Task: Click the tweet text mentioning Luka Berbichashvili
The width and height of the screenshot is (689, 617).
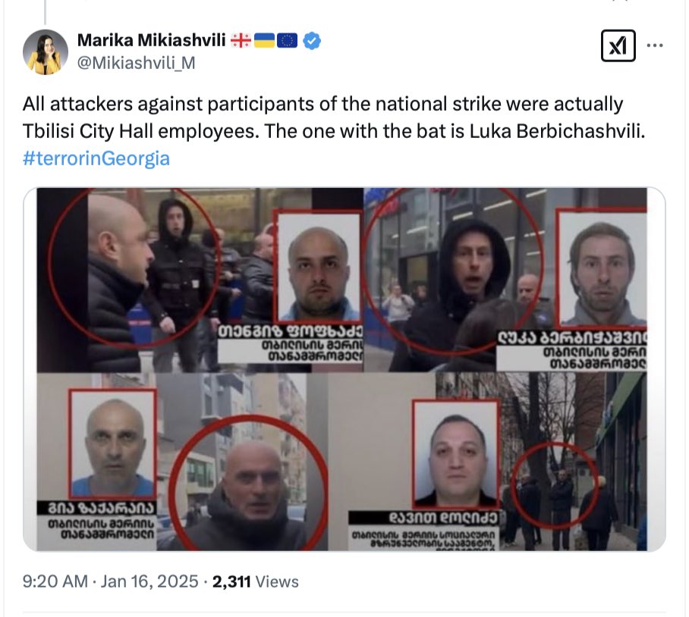Action: (x=334, y=117)
